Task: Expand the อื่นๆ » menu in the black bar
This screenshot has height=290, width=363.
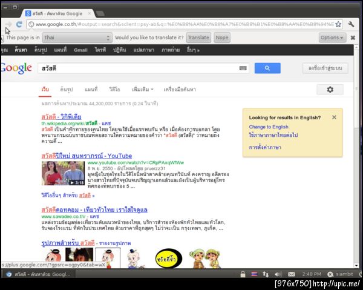Action: (193, 50)
